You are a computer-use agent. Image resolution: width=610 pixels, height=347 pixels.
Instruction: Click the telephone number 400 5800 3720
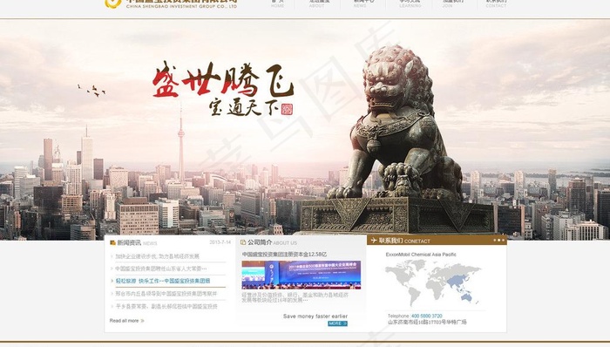pos(427,316)
